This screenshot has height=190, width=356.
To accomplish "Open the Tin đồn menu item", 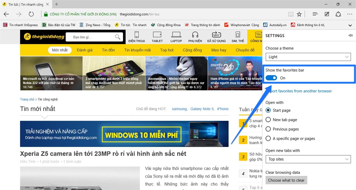I will (108, 50).
